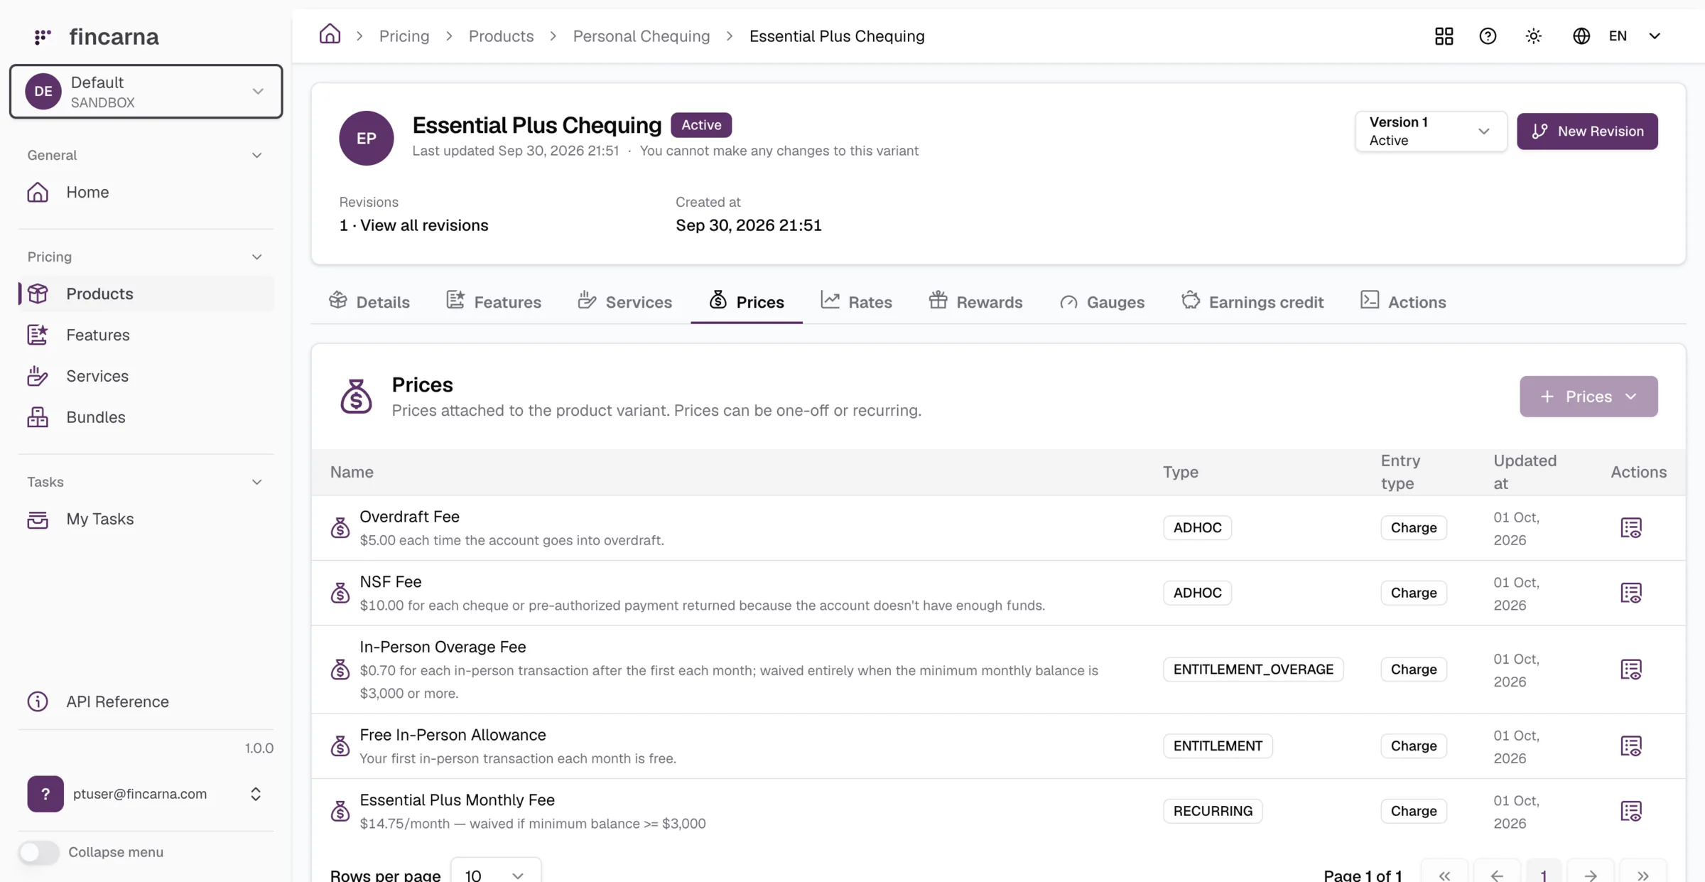View details icon for Overdraft Fee row
The image size is (1705, 882).
(1631, 528)
